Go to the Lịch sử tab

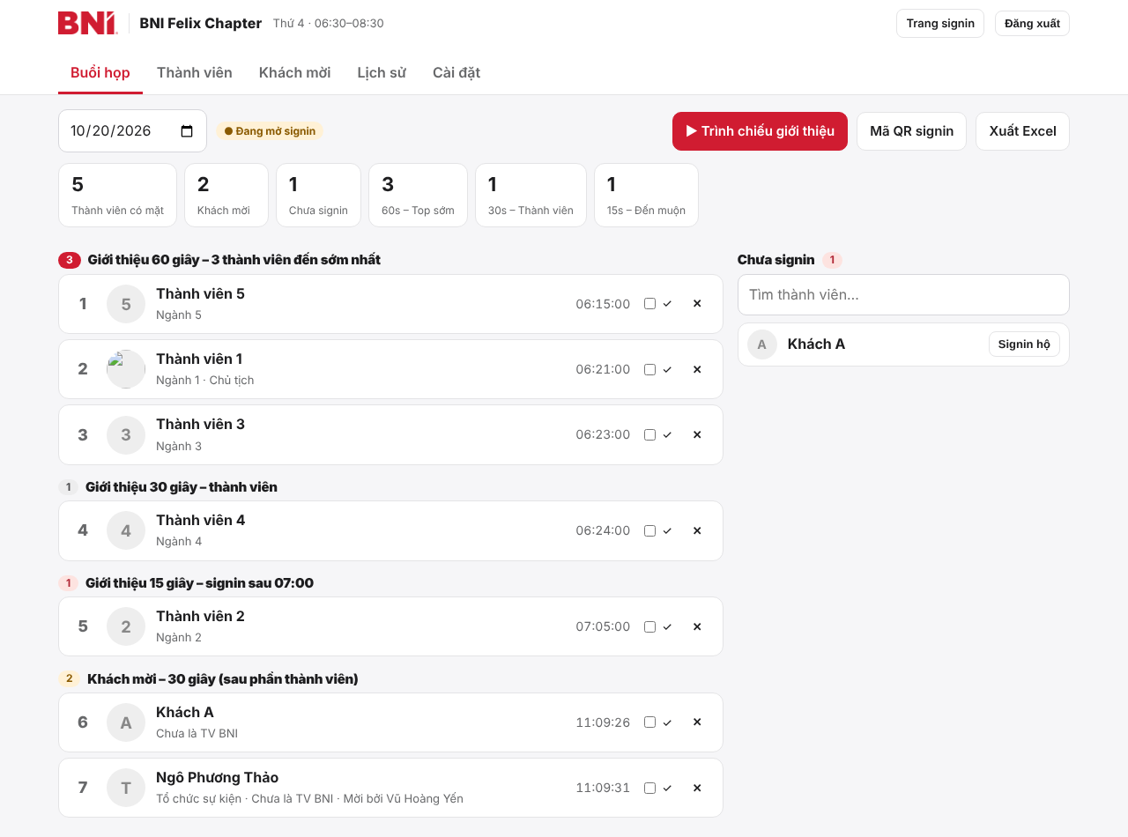coord(382,72)
